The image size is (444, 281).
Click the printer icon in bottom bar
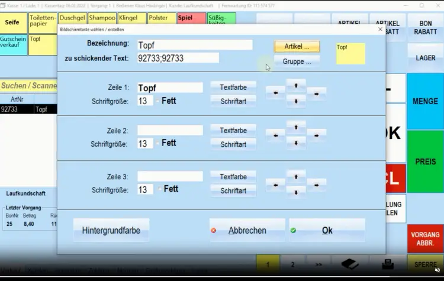(388, 264)
